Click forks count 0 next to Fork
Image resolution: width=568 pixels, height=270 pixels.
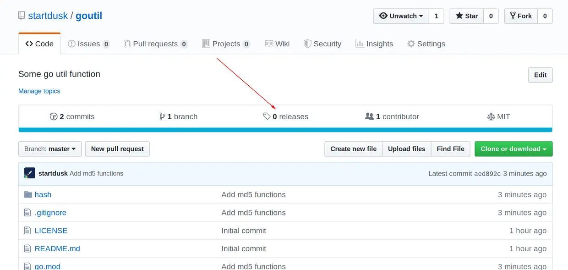pos(545,16)
